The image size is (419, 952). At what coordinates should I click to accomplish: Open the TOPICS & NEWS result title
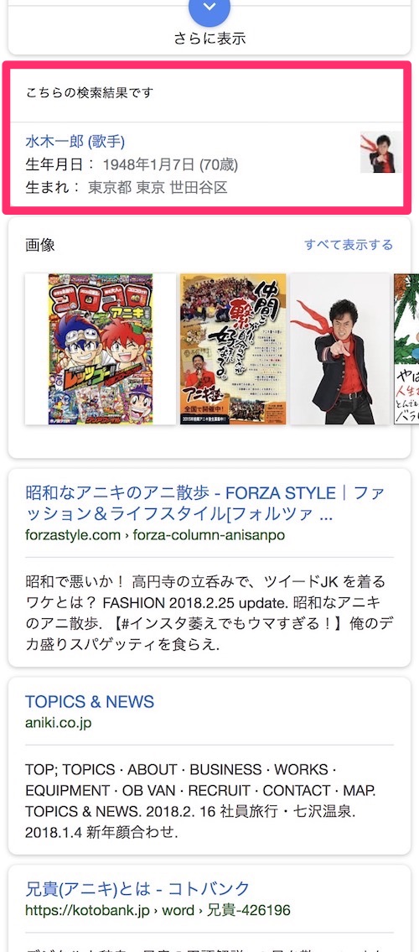pos(90,702)
